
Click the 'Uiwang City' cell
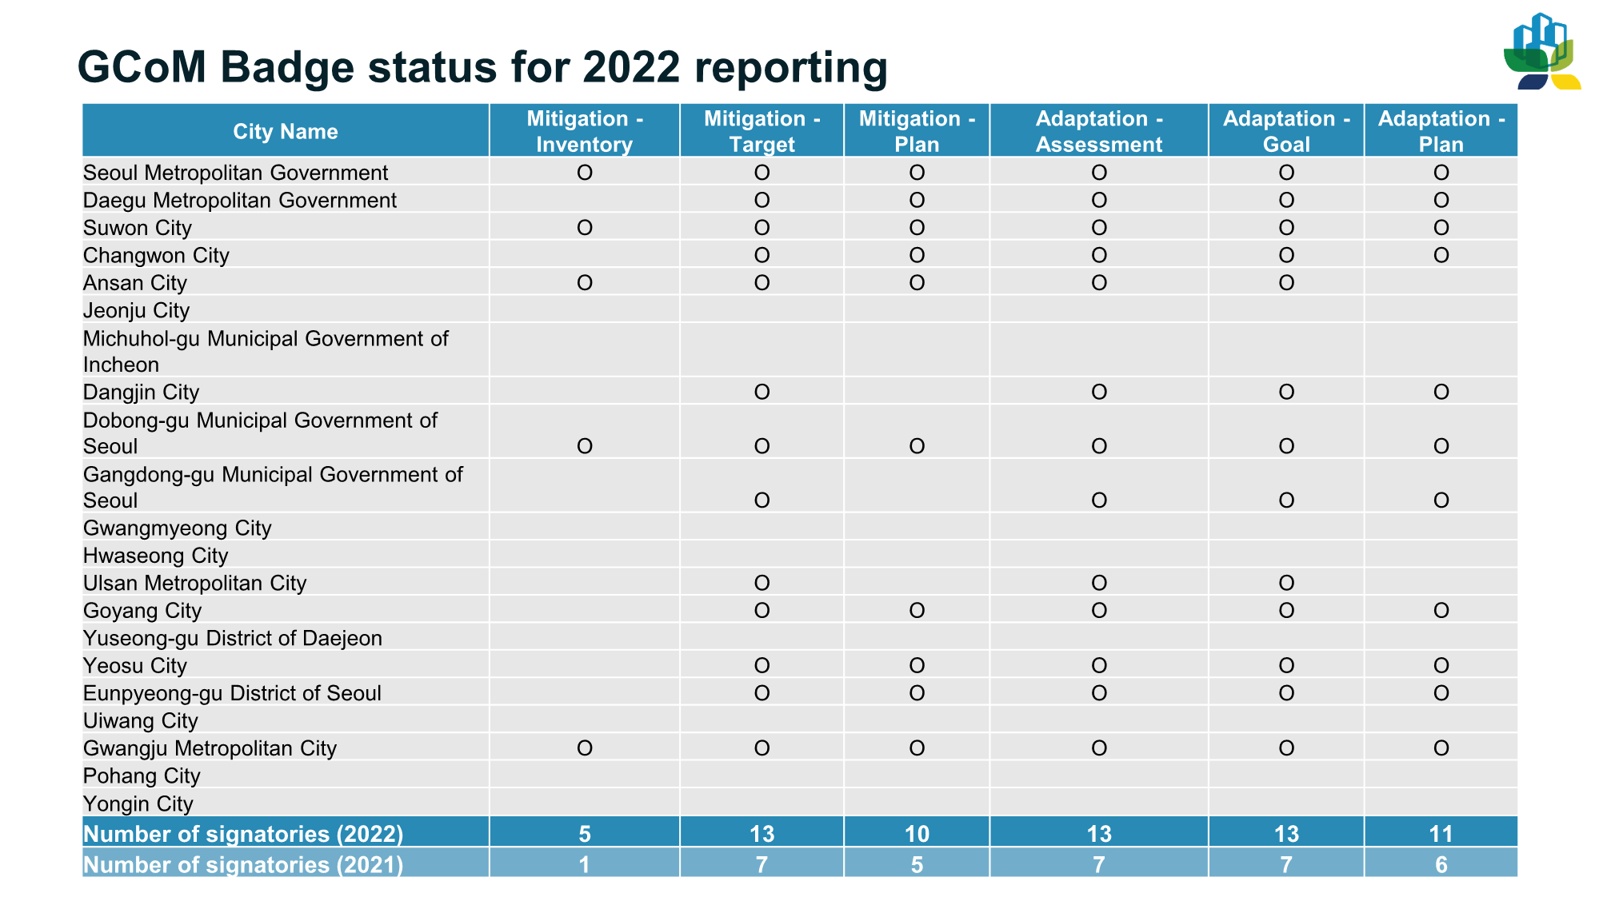286,720
